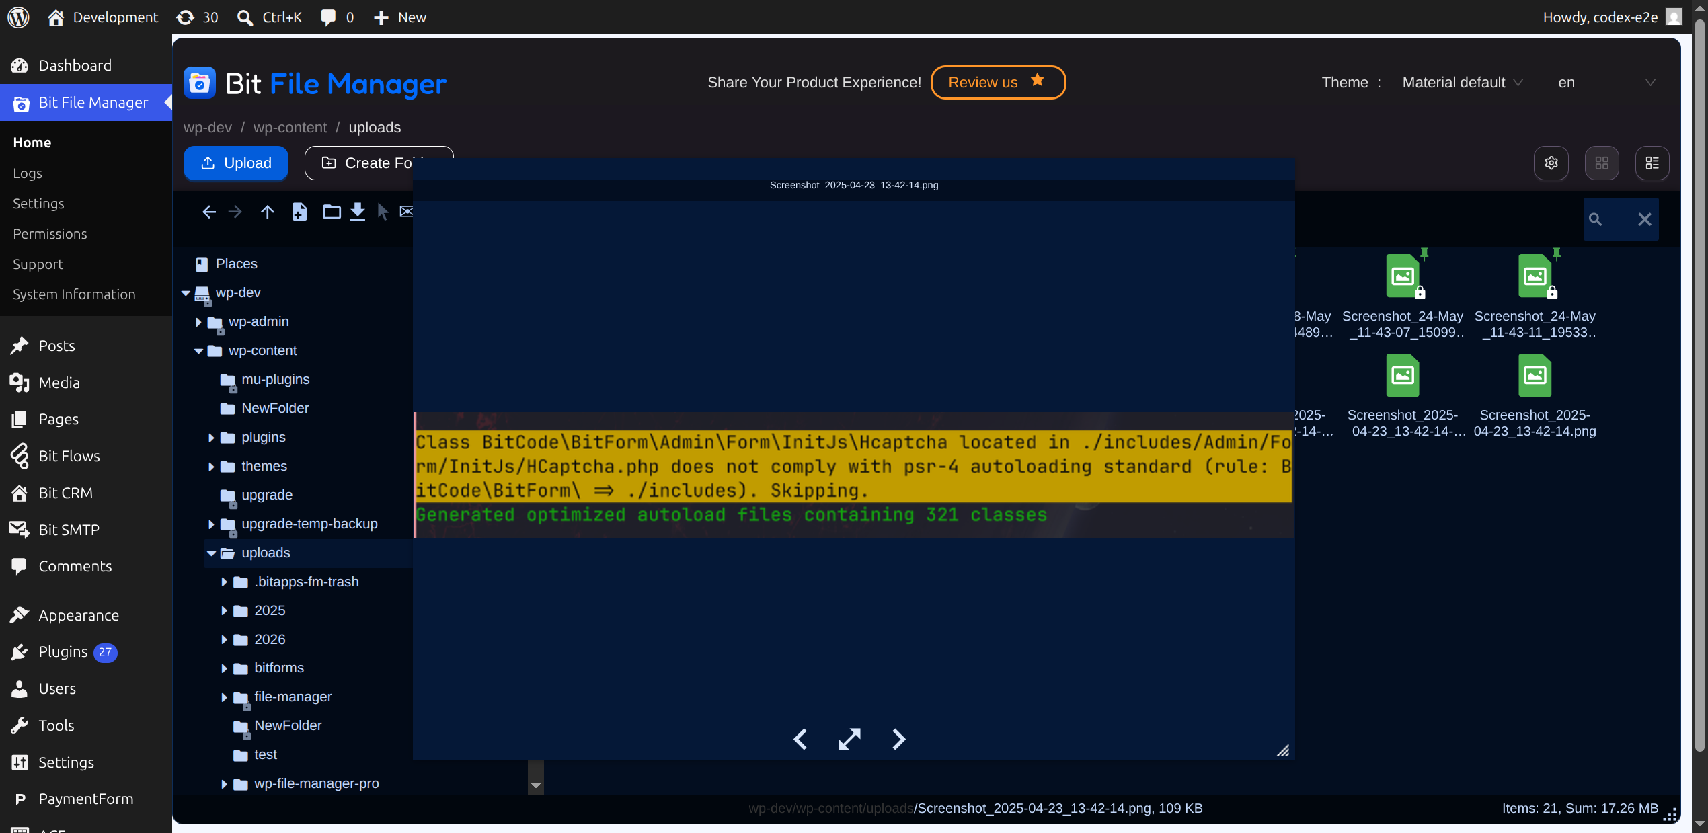Expand the themes folder arrow
1708x833 pixels.
point(211,467)
